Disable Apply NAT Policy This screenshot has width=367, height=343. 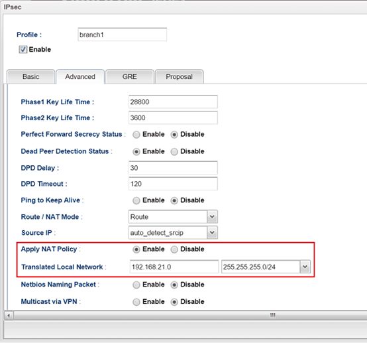tap(174, 249)
